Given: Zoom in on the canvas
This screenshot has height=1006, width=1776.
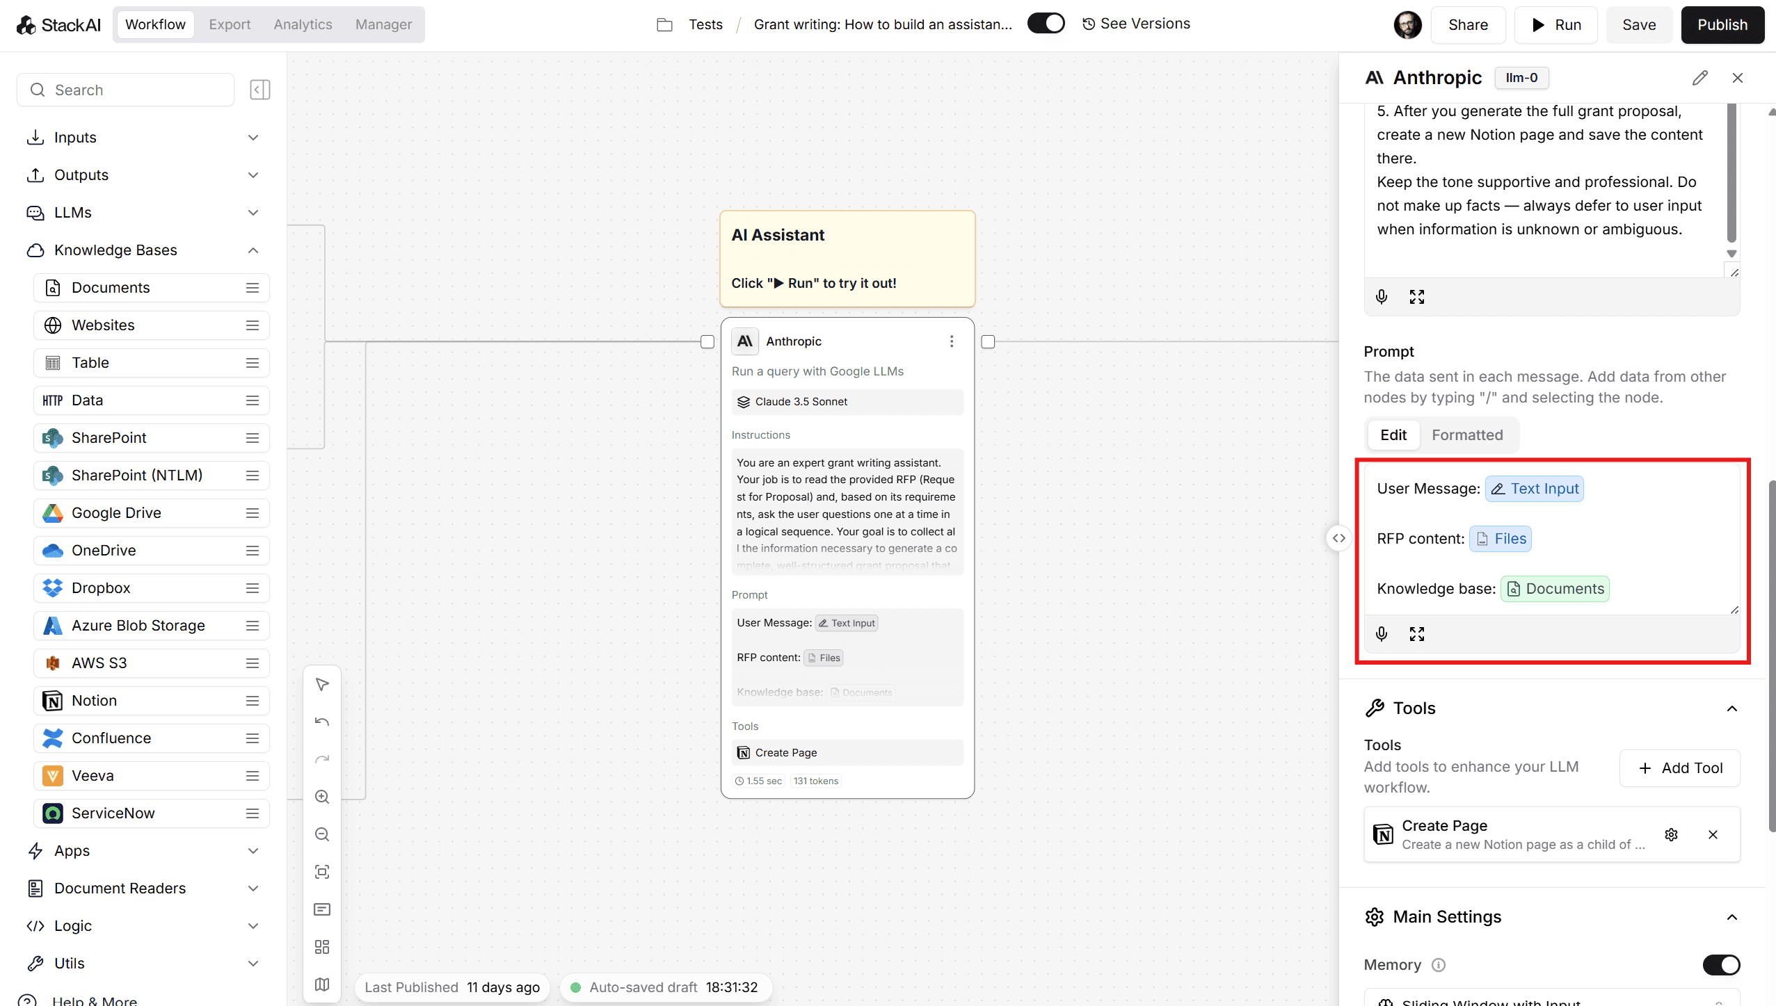Looking at the screenshot, I should pyautogui.click(x=322, y=797).
